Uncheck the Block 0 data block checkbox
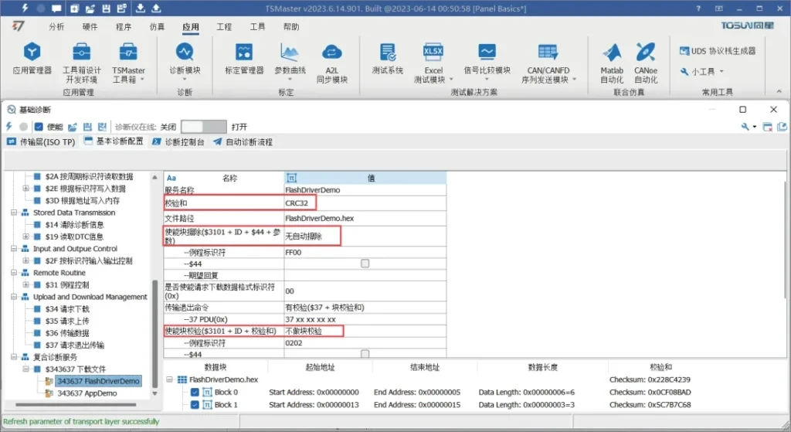 pyautogui.click(x=195, y=393)
